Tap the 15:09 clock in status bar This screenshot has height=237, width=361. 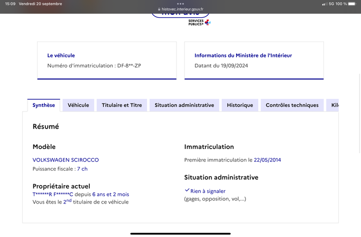pyautogui.click(x=10, y=4)
